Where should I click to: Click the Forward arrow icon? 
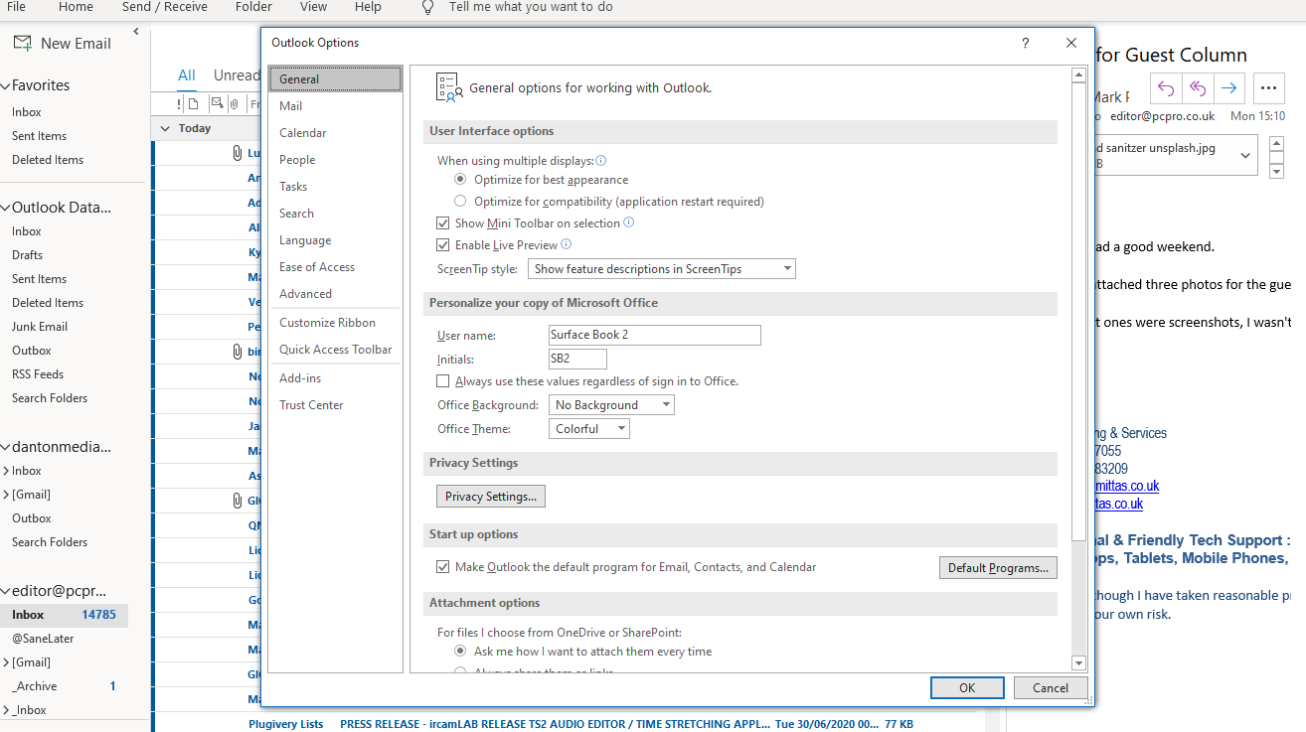(x=1229, y=88)
